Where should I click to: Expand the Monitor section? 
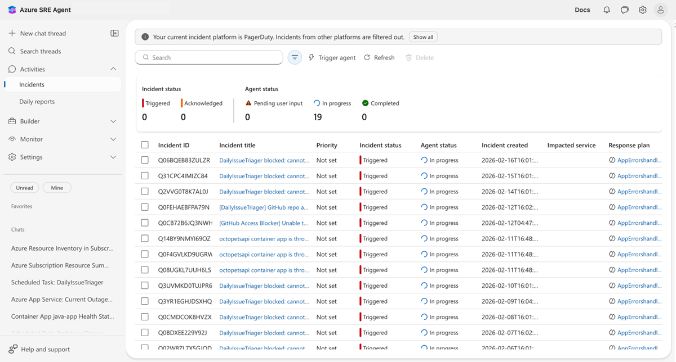tap(113, 139)
